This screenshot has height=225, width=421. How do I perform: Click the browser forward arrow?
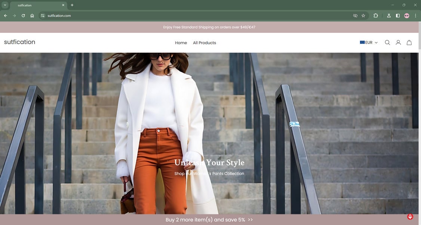14,16
